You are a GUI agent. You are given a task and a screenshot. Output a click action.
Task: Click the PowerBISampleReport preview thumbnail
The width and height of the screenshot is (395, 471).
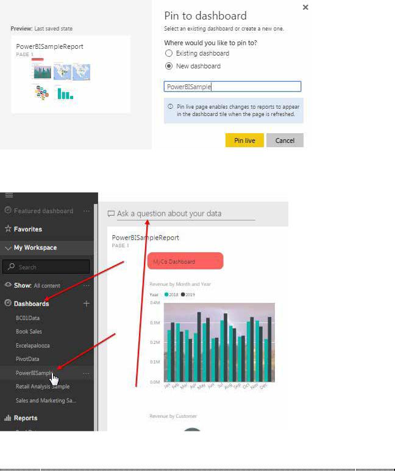click(x=71, y=75)
